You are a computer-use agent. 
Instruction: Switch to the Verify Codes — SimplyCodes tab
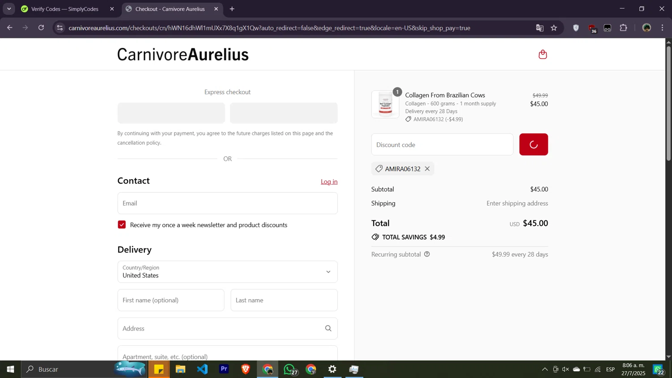[x=65, y=9]
